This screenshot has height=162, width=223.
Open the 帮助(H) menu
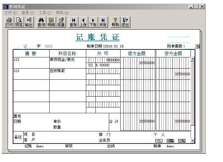(62, 13)
